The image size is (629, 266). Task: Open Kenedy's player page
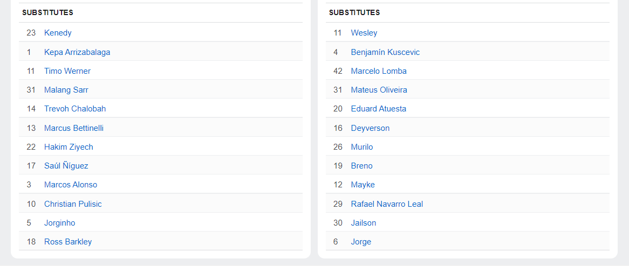click(58, 33)
